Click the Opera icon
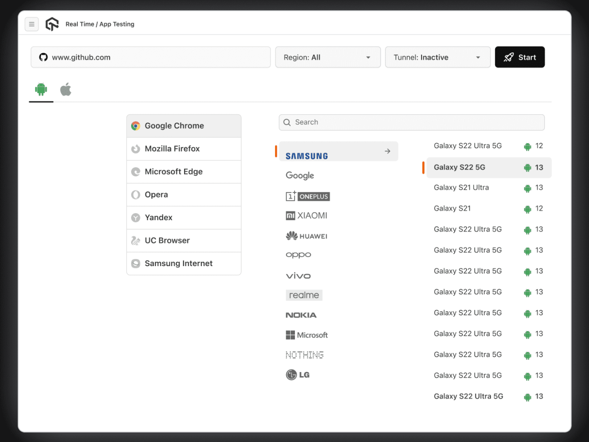Image resolution: width=589 pixels, height=442 pixels. [135, 195]
